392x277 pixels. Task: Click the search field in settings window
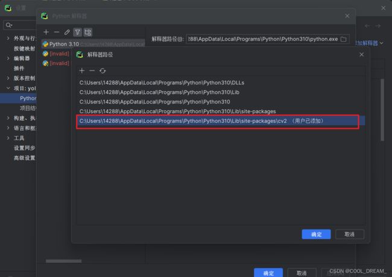tap(21, 25)
